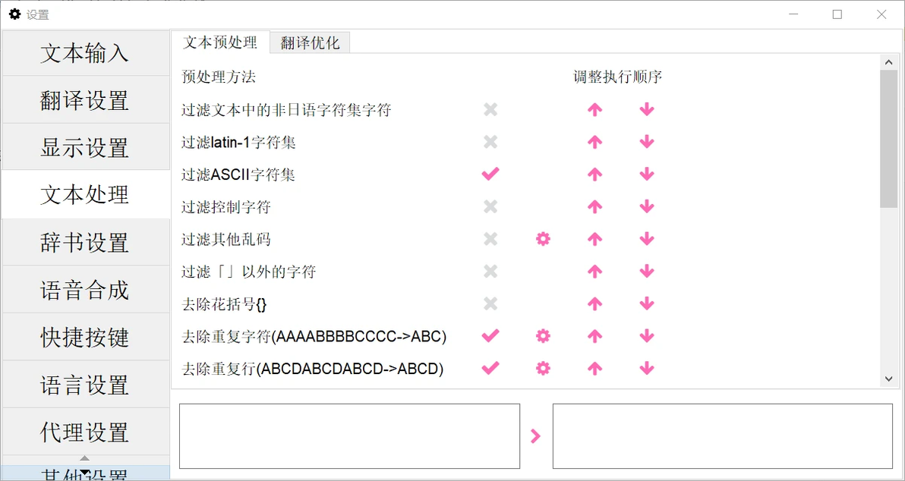
Task: Click the vertical scrollbar thumb
Action: [888, 138]
